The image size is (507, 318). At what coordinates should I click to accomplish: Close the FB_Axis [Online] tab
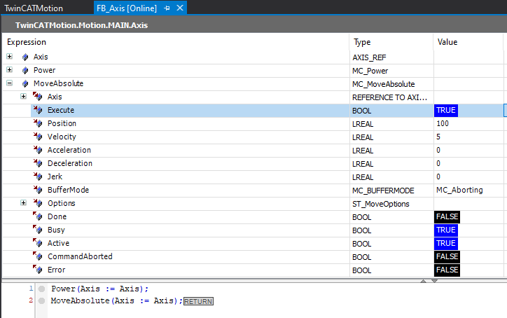[180, 8]
